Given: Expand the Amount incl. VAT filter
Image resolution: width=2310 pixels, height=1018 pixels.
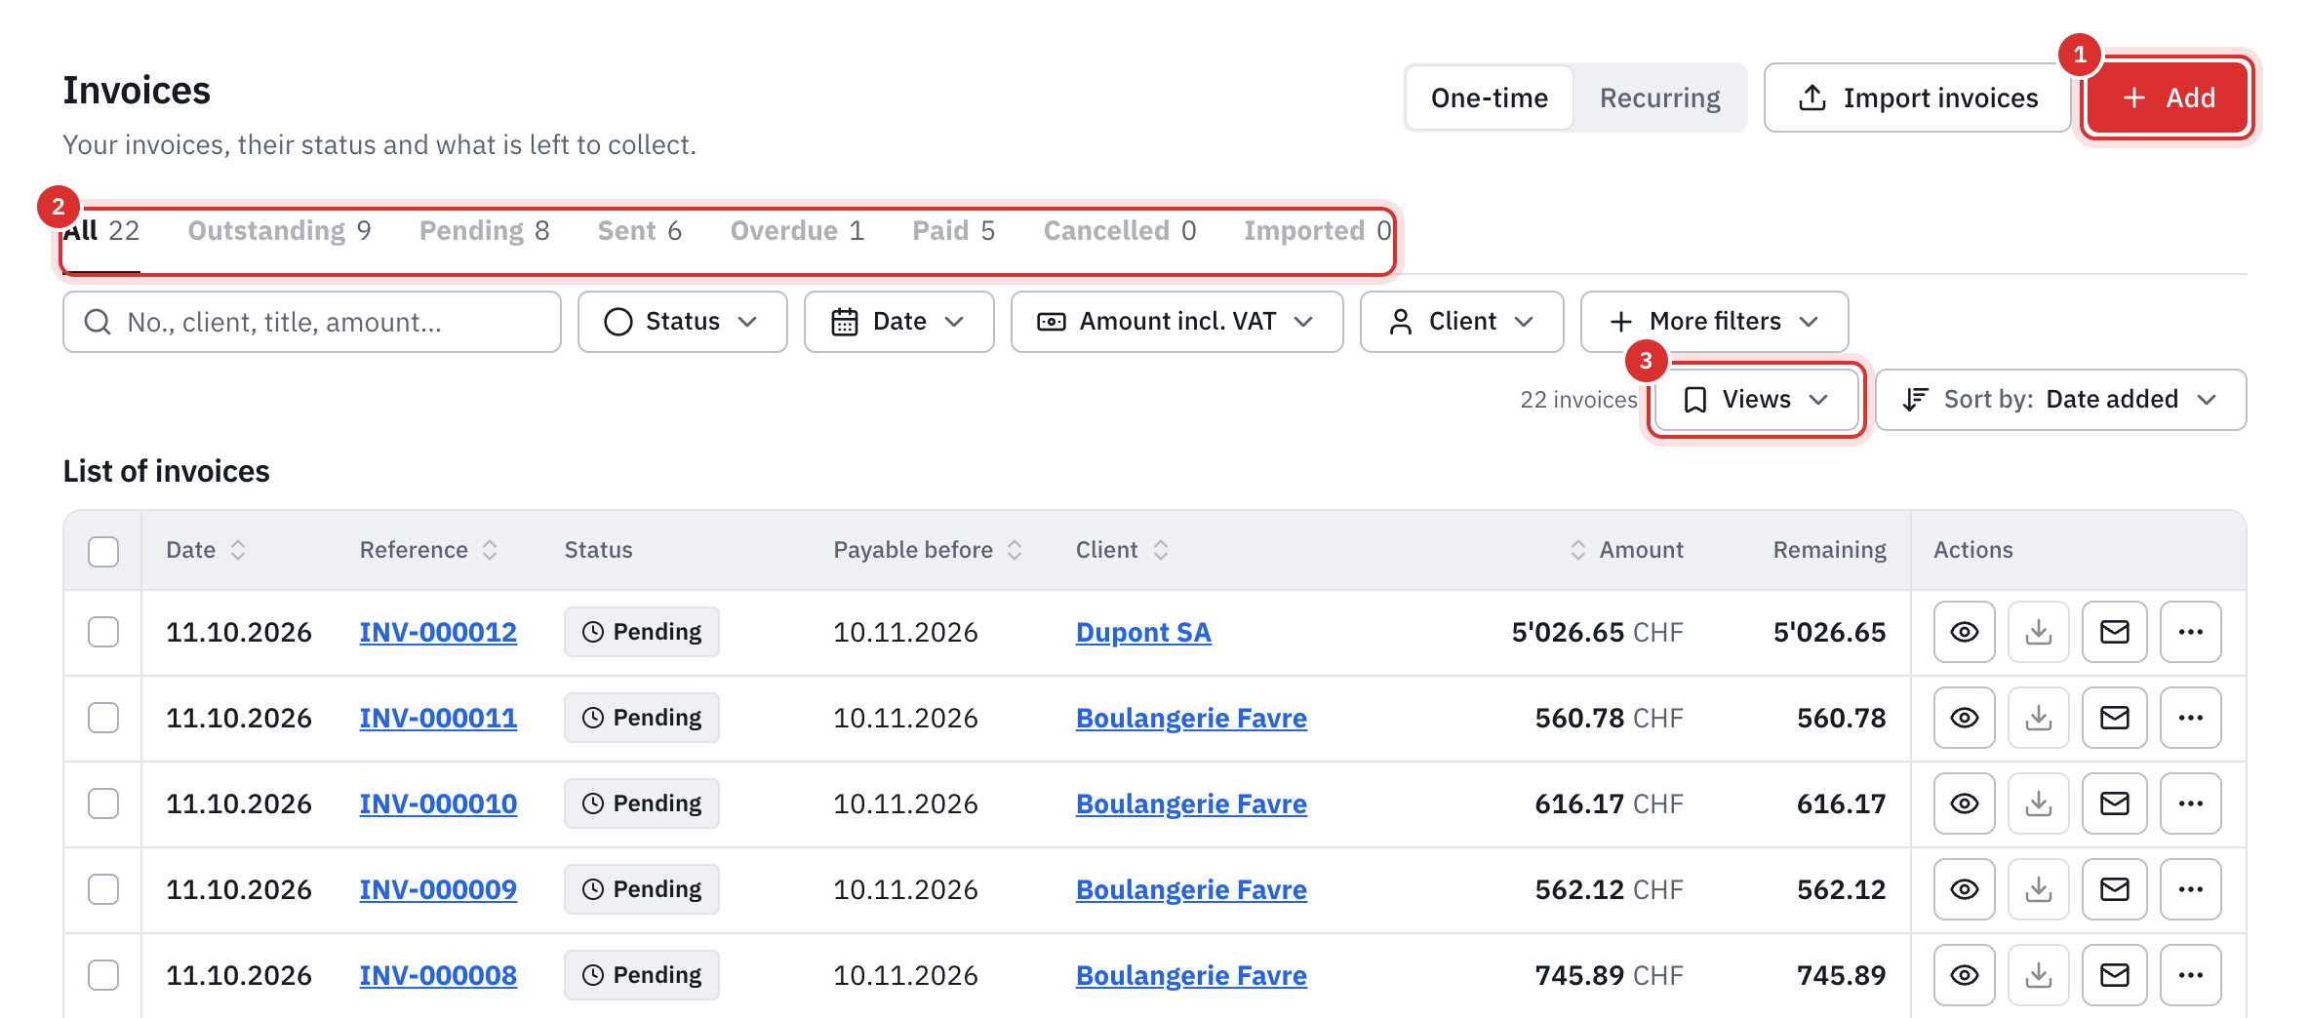Looking at the screenshot, I should [x=1176, y=322].
